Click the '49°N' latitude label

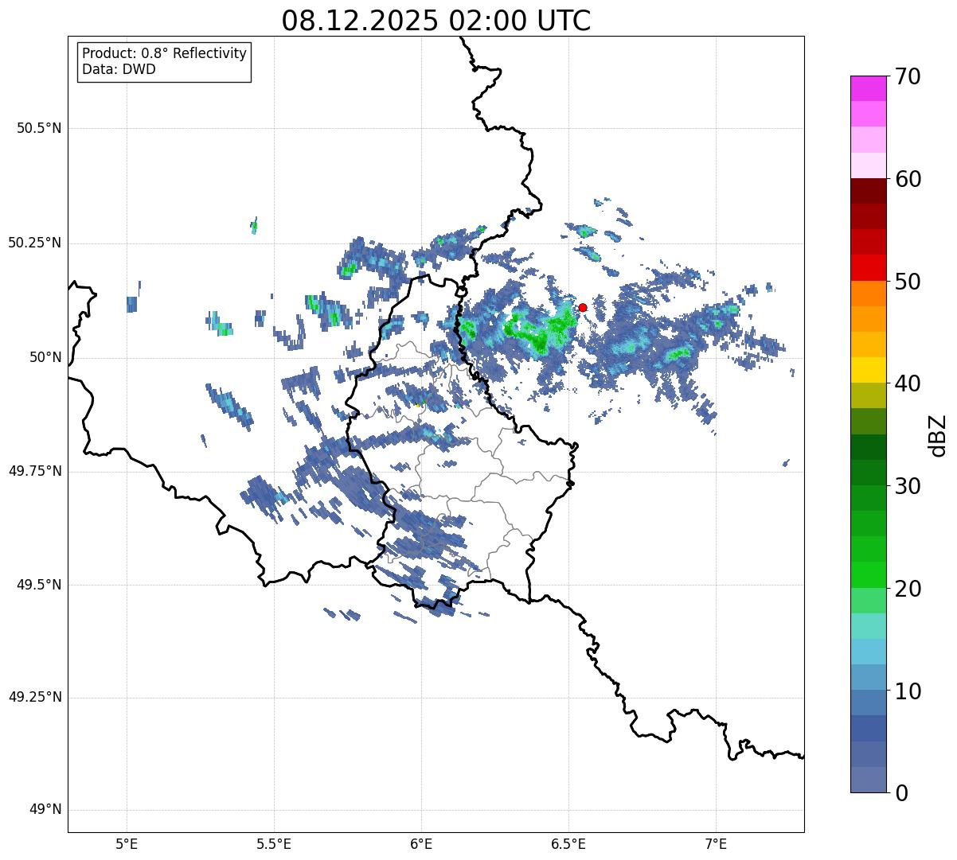click(x=45, y=810)
